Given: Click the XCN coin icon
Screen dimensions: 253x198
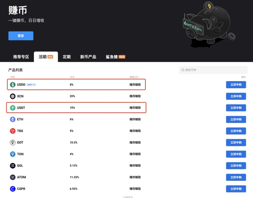Looking at the screenshot, I should 13,96.
